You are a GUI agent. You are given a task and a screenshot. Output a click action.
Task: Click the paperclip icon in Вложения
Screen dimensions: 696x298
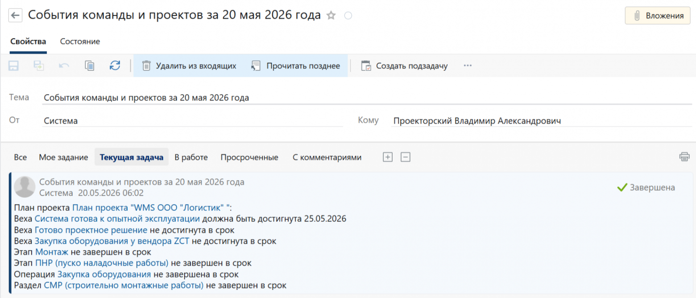tap(637, 16)
